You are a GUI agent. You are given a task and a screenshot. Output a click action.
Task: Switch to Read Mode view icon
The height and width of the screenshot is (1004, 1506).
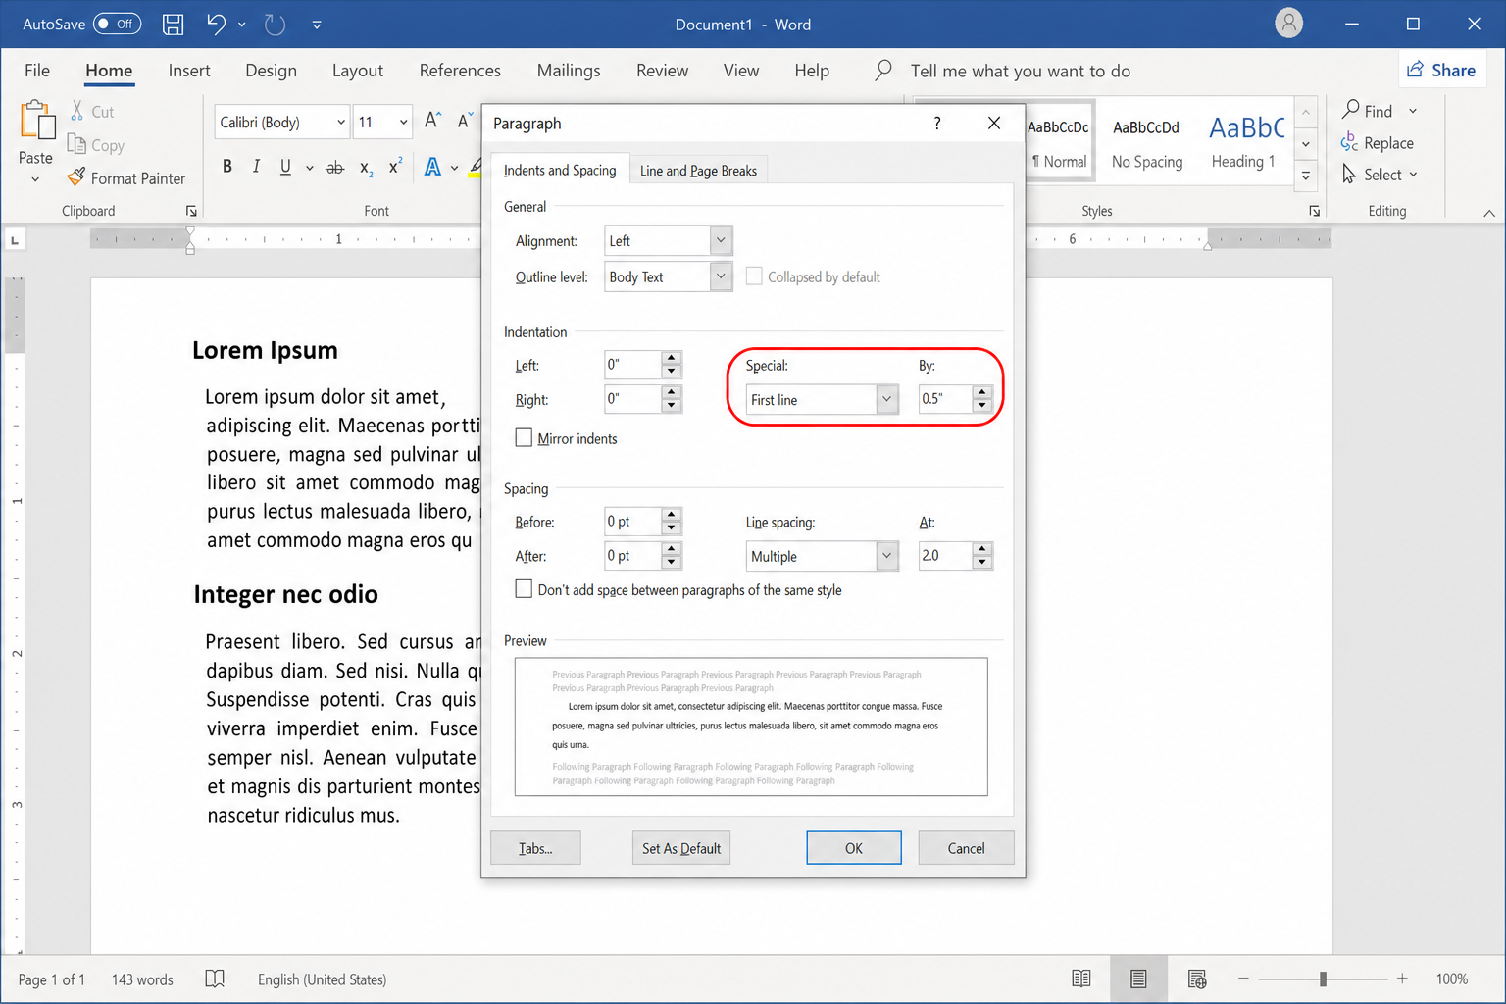pos(1081,979)
